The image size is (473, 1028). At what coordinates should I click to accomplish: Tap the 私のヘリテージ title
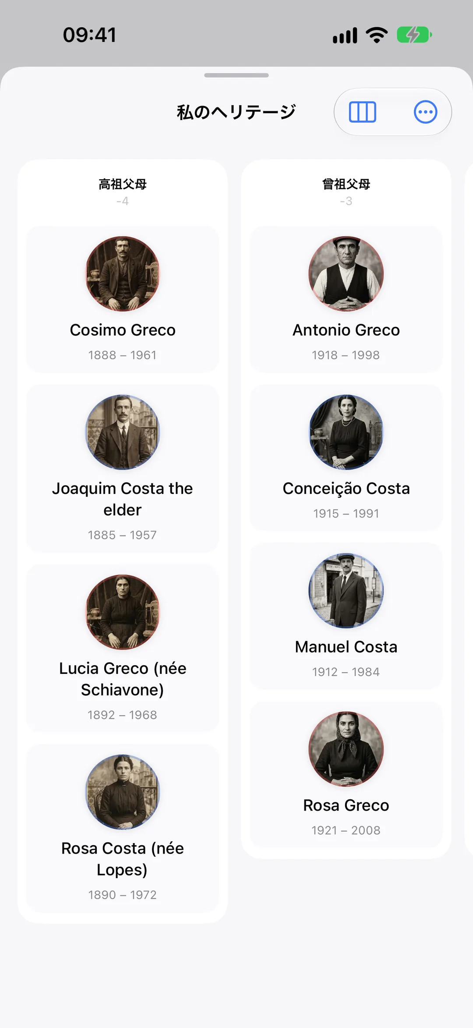pos(236,112)
